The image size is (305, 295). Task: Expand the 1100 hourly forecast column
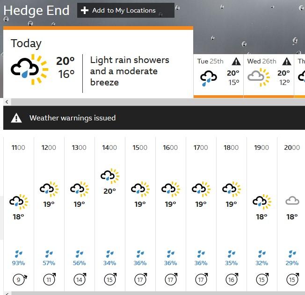pos(19,214)
